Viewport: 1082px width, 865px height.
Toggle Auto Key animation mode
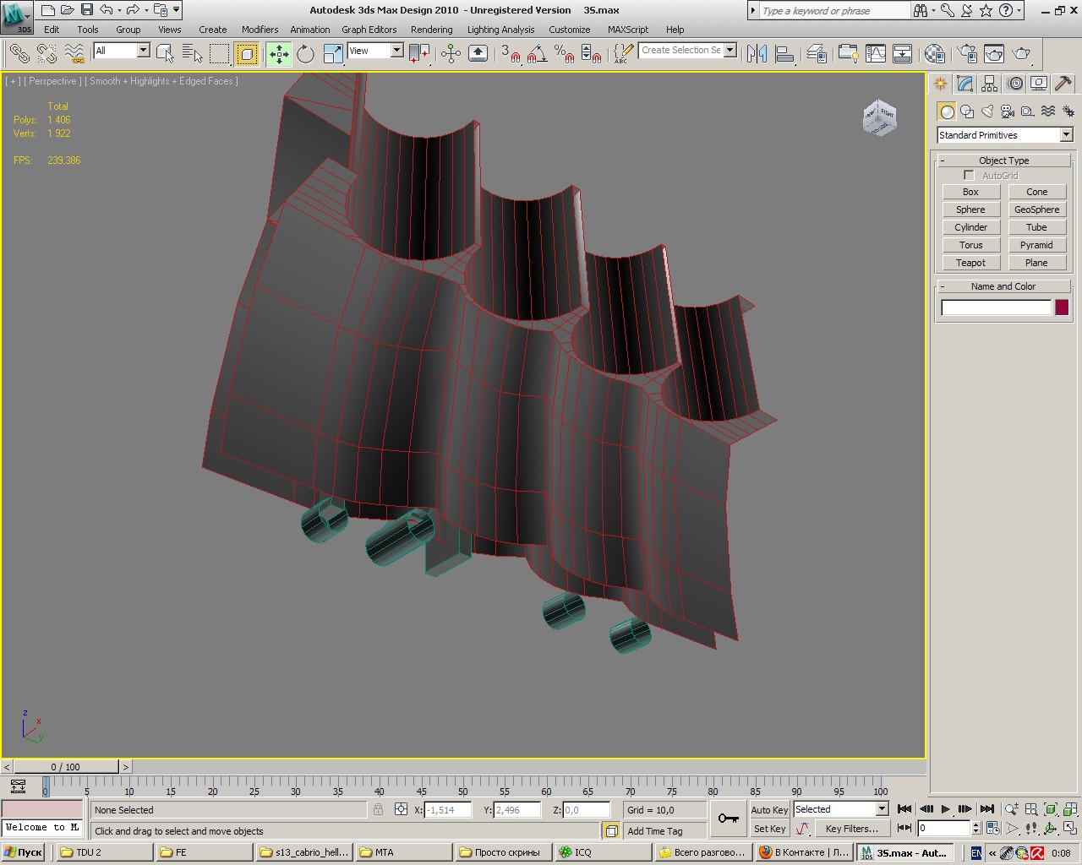coord(768,809)
